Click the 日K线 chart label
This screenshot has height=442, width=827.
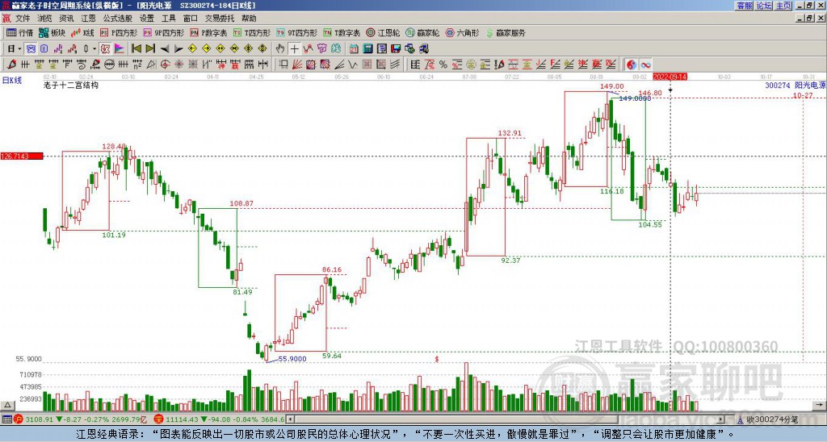tap(11, 80)
